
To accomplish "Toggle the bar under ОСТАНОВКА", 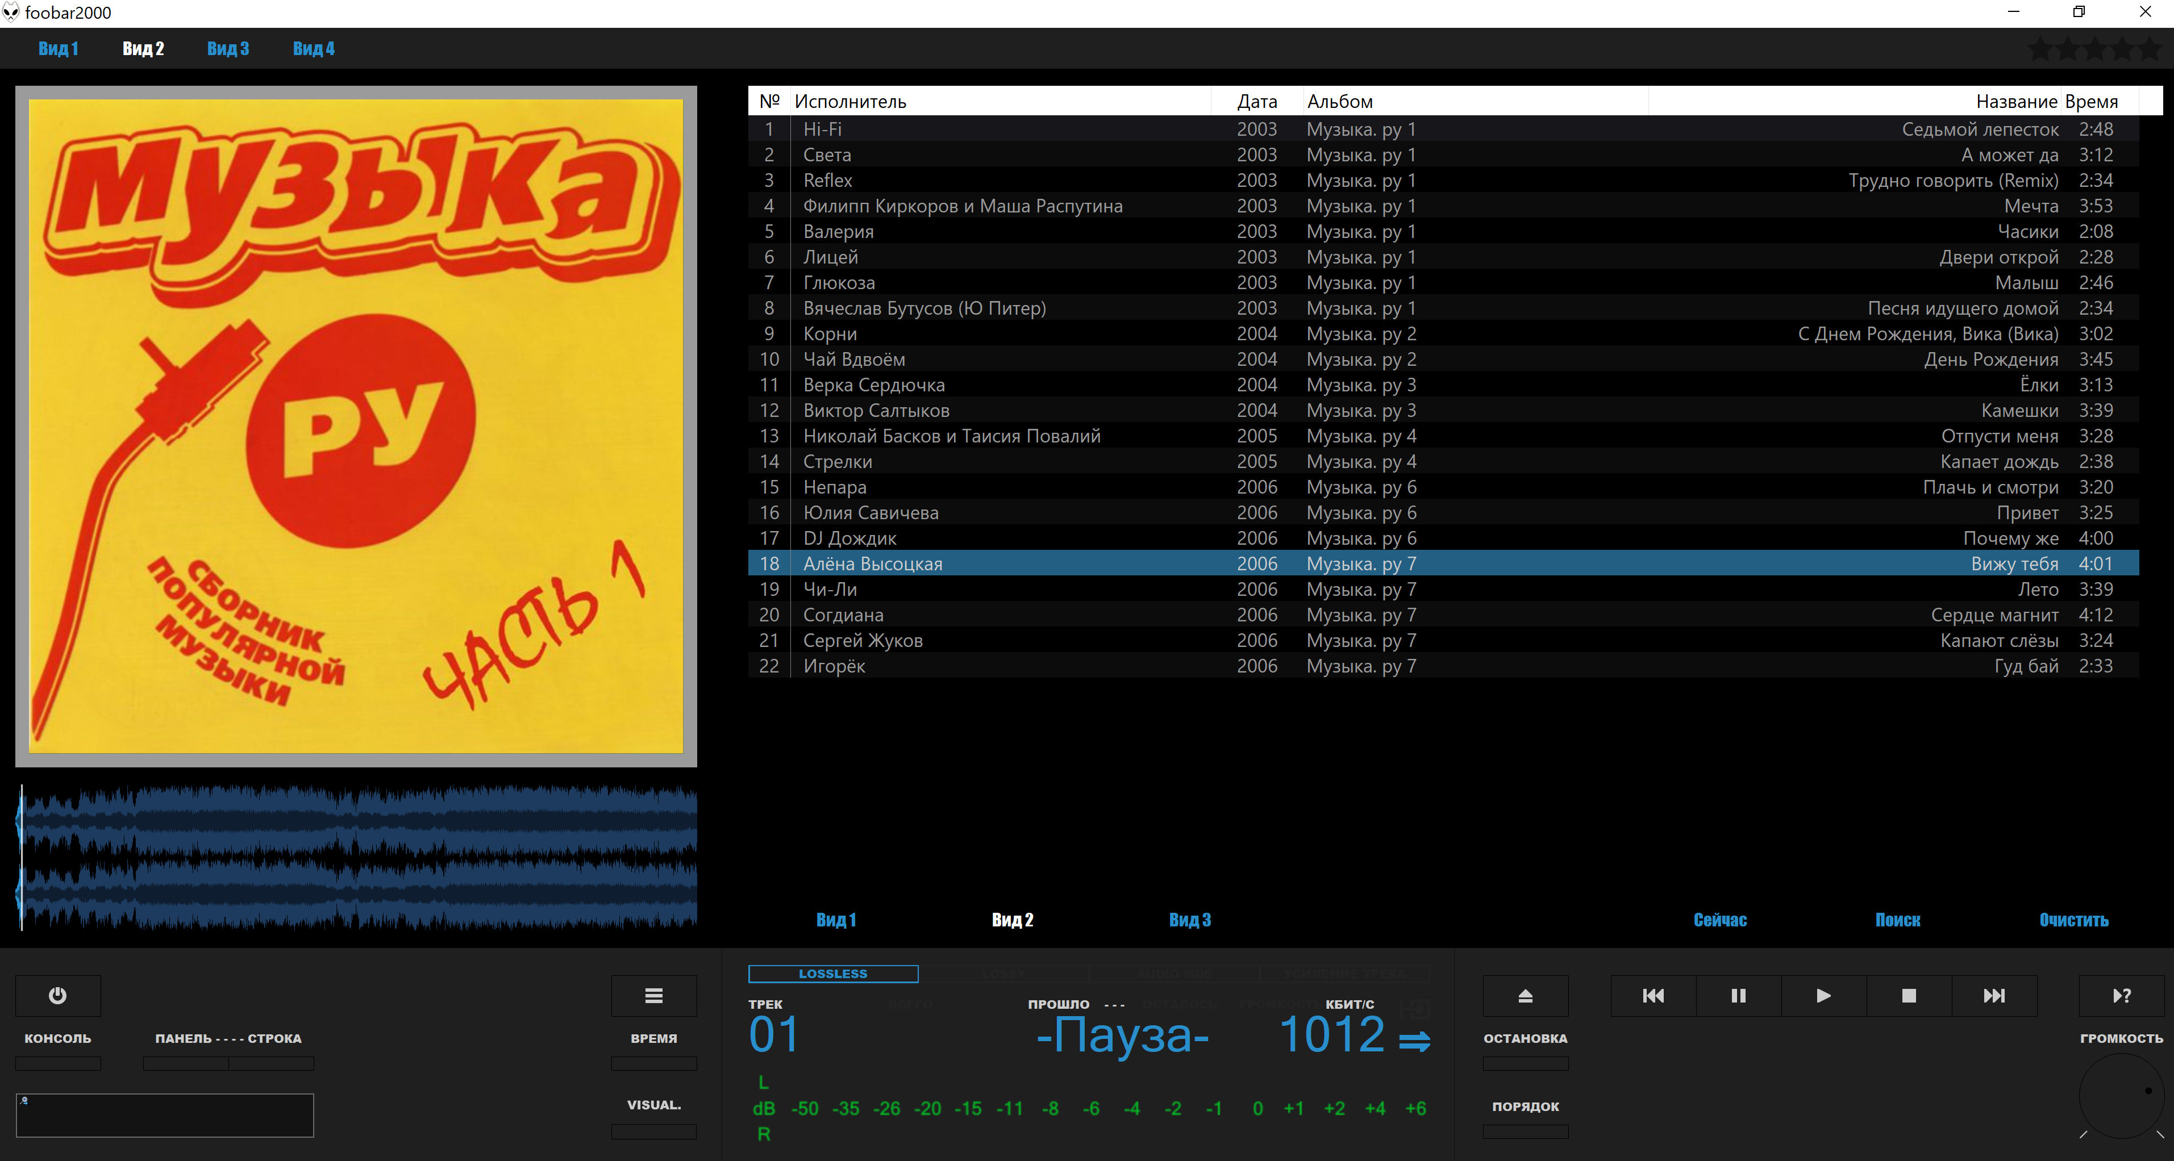I will coord(1525,1063).
